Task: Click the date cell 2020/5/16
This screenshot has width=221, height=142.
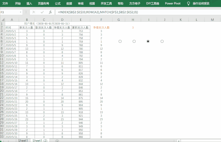Action: [x=12, y=84]
